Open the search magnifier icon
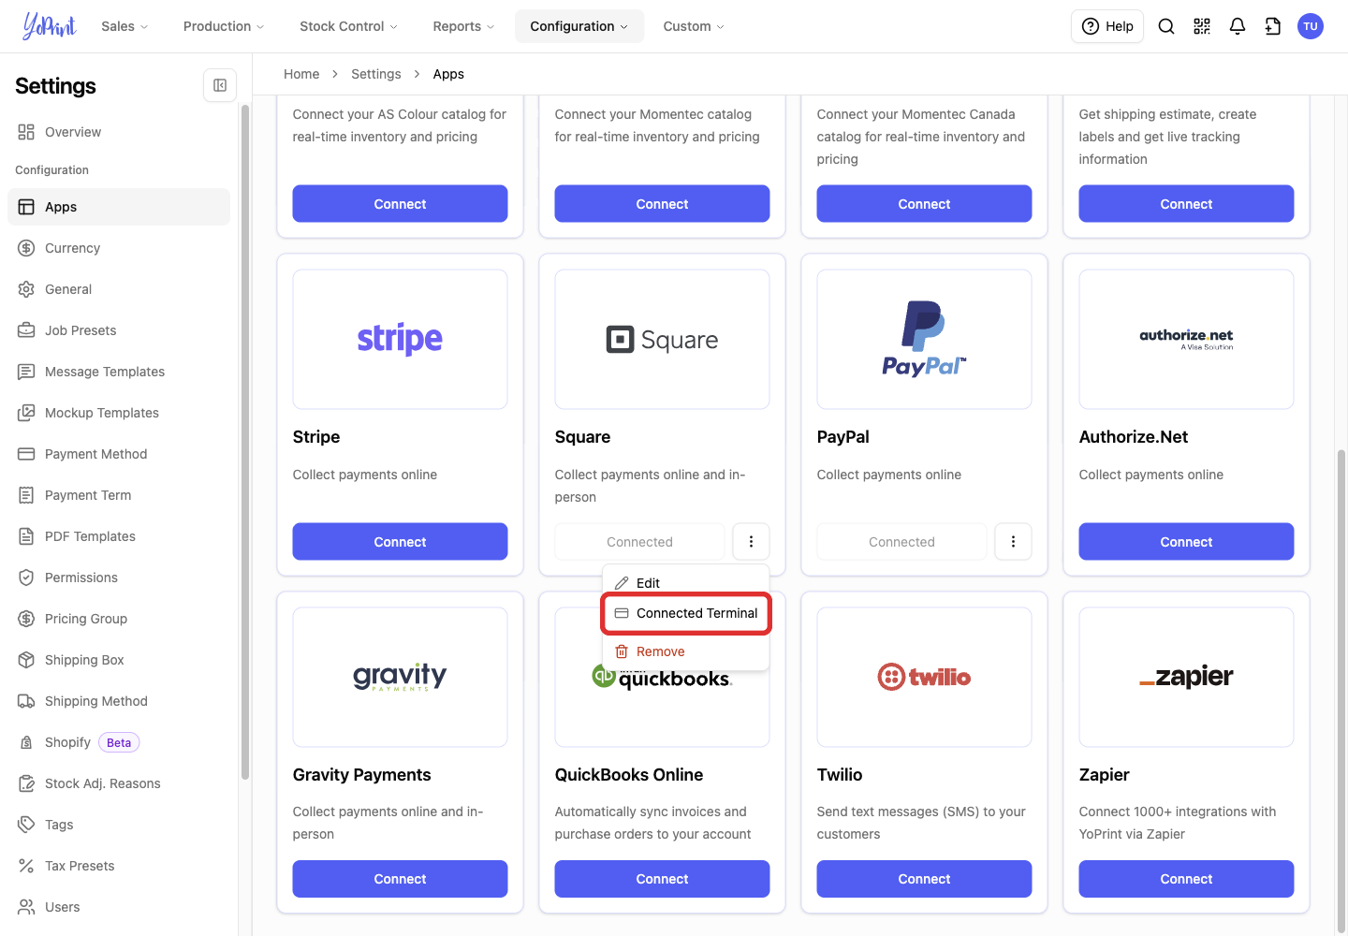1348x936 pixels. click(x=1166, y=26)
